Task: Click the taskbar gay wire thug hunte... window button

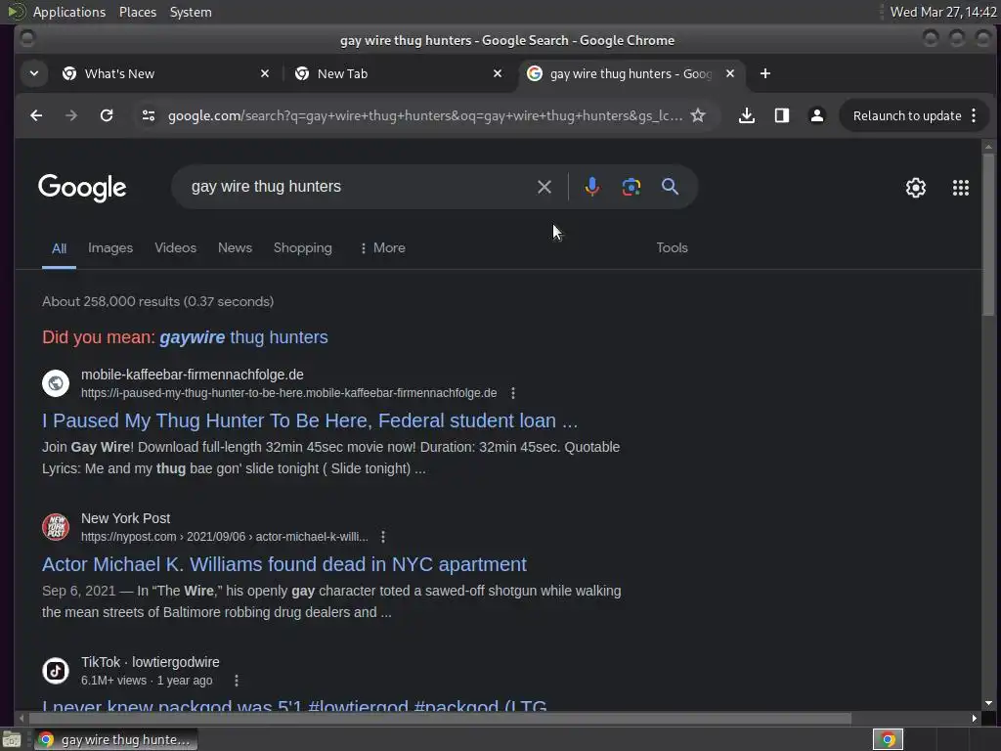Action: click(115, 739)
